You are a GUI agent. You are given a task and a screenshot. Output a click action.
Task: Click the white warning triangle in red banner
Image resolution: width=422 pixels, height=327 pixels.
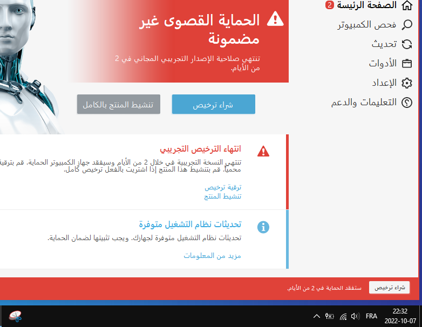[x=275, y=19]
